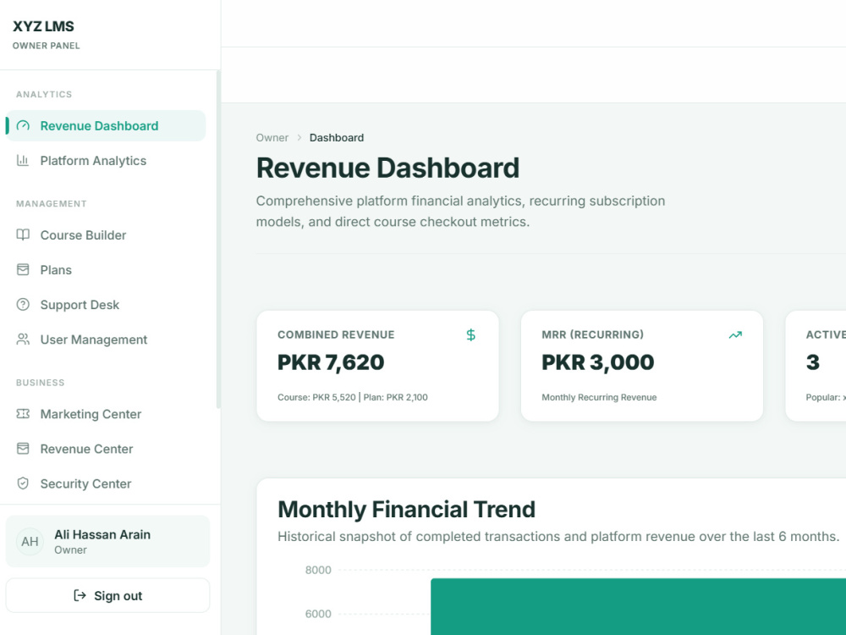Click the ANALYTICS section label
The image size is (846, 635).
(44, 95)
